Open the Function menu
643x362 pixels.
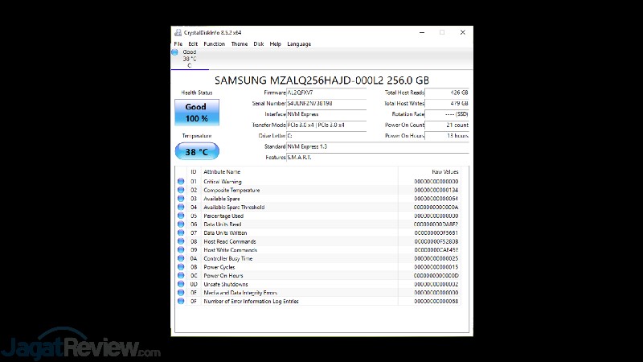point(215,44)
